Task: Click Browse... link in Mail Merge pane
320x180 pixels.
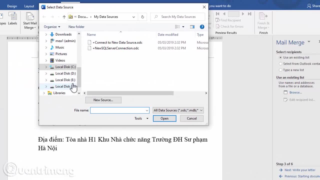Action: pyautogui.click(x=296, y=92)
